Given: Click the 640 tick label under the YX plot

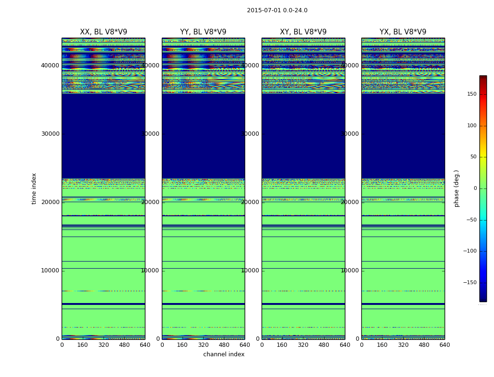Looking at the screenshot, I should 445,345.
